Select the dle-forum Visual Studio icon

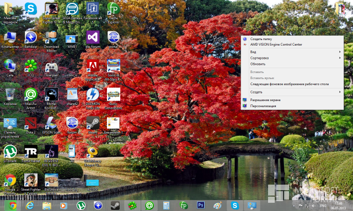93,40
